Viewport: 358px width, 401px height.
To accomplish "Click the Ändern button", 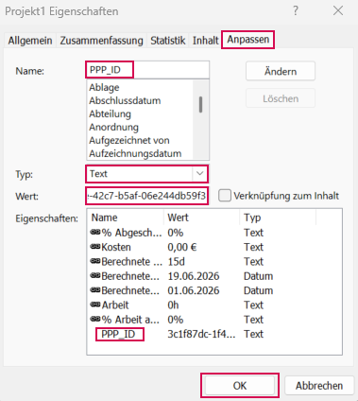I will [281, 71].
